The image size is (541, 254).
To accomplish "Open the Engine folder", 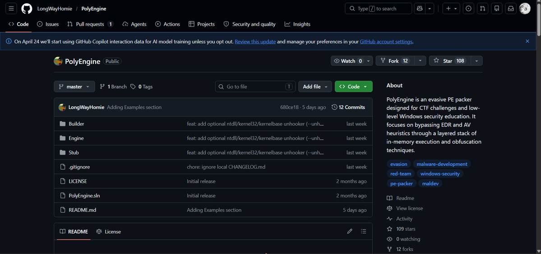I will point(76,138).
